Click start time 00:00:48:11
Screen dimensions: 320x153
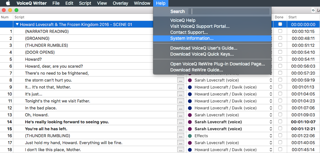[x=303, y=38]
